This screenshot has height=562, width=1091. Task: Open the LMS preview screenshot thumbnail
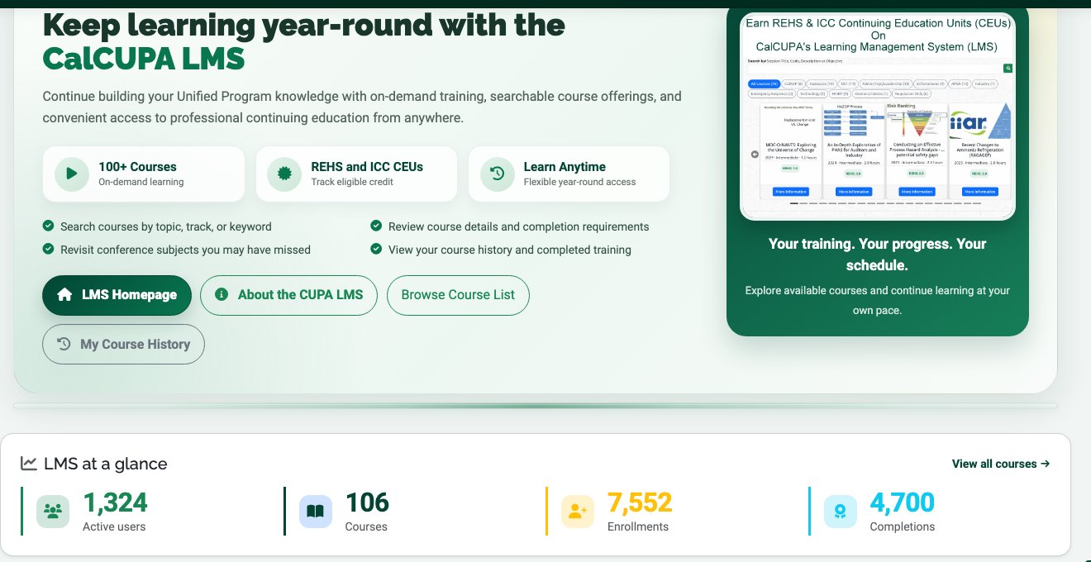(878, 117)
